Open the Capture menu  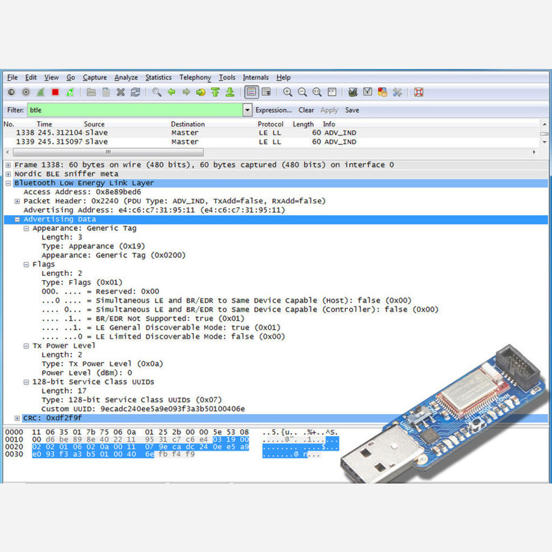coord(95,77)
